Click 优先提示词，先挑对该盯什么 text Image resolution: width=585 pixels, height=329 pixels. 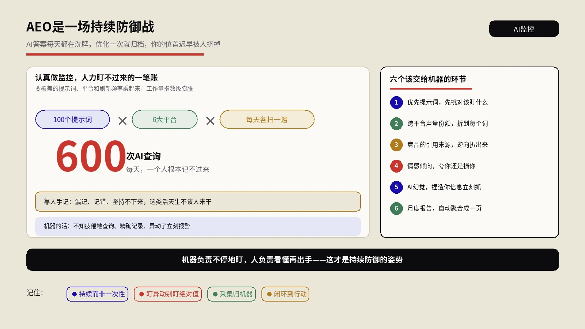click(x=448, y=102)
